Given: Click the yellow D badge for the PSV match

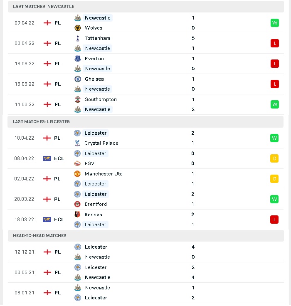Looking at the screenshot, I should 274,158.
